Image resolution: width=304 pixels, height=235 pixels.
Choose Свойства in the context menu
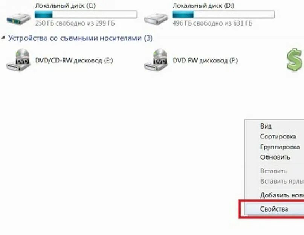pyautogui.click(x=275, y=209)
